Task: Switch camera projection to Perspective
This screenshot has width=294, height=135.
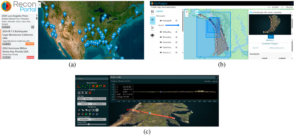Action: pos(84,119)
